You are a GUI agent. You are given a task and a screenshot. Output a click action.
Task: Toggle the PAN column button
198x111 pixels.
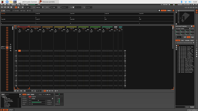[x=47, y=91]
